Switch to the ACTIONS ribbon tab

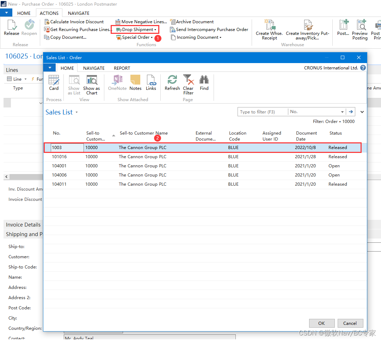pyautogui.click(x=49, y=13)
